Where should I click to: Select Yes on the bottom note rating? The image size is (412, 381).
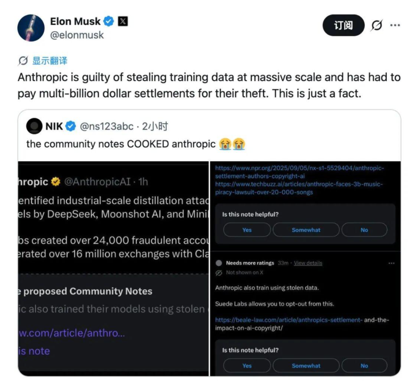247,366
